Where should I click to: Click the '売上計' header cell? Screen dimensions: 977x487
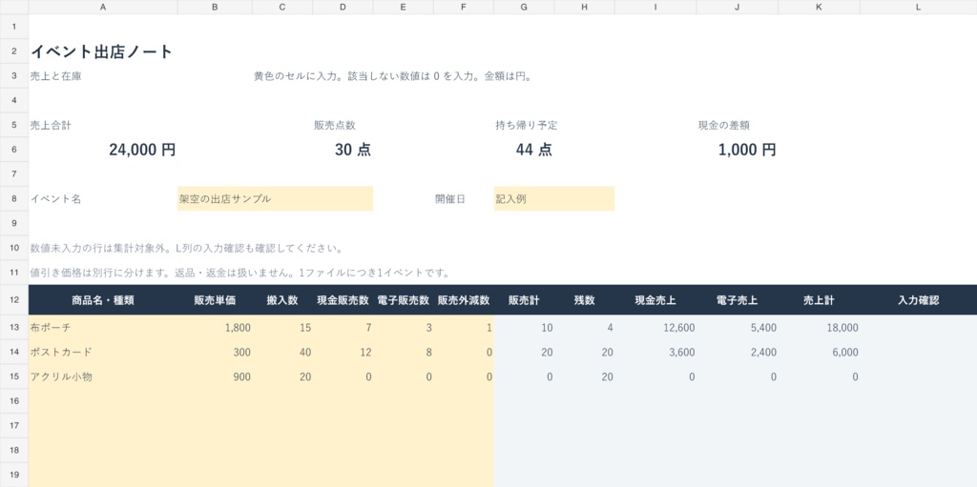[x=819, y=300]
